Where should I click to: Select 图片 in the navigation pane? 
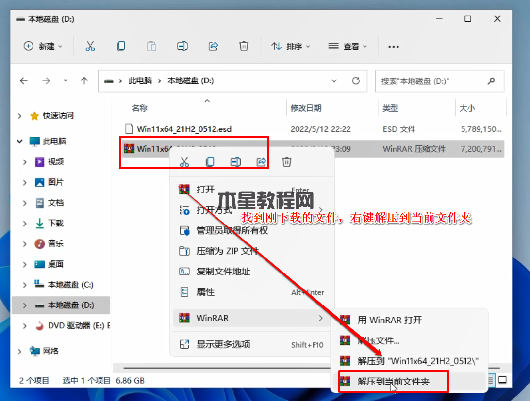coord(55,182)
